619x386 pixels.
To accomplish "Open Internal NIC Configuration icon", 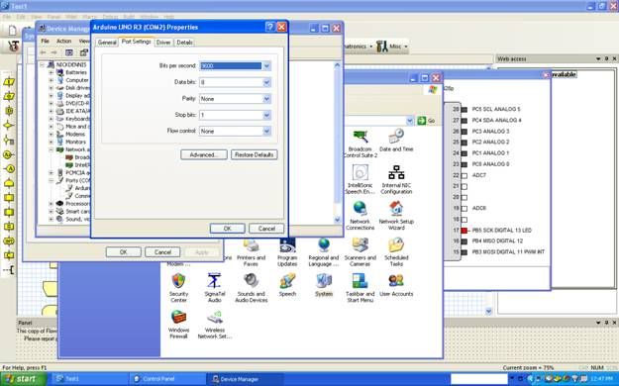I will pyautogui.click(x=396, y=179).
